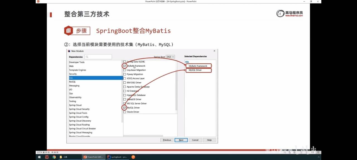Close the New Module dialog

pyautogui.click(x=214, y=51)
